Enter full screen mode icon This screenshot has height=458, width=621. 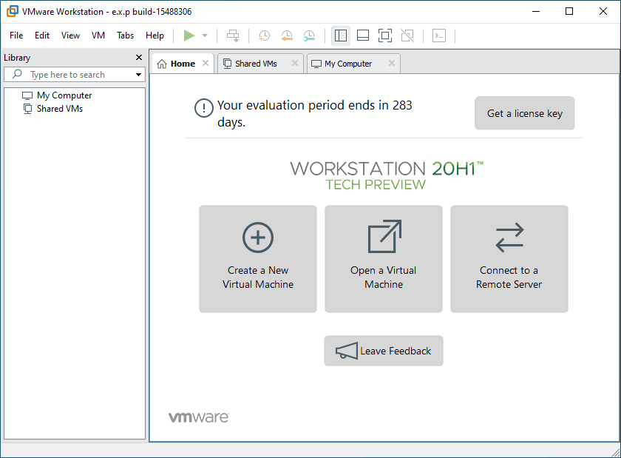coord(384,36)
